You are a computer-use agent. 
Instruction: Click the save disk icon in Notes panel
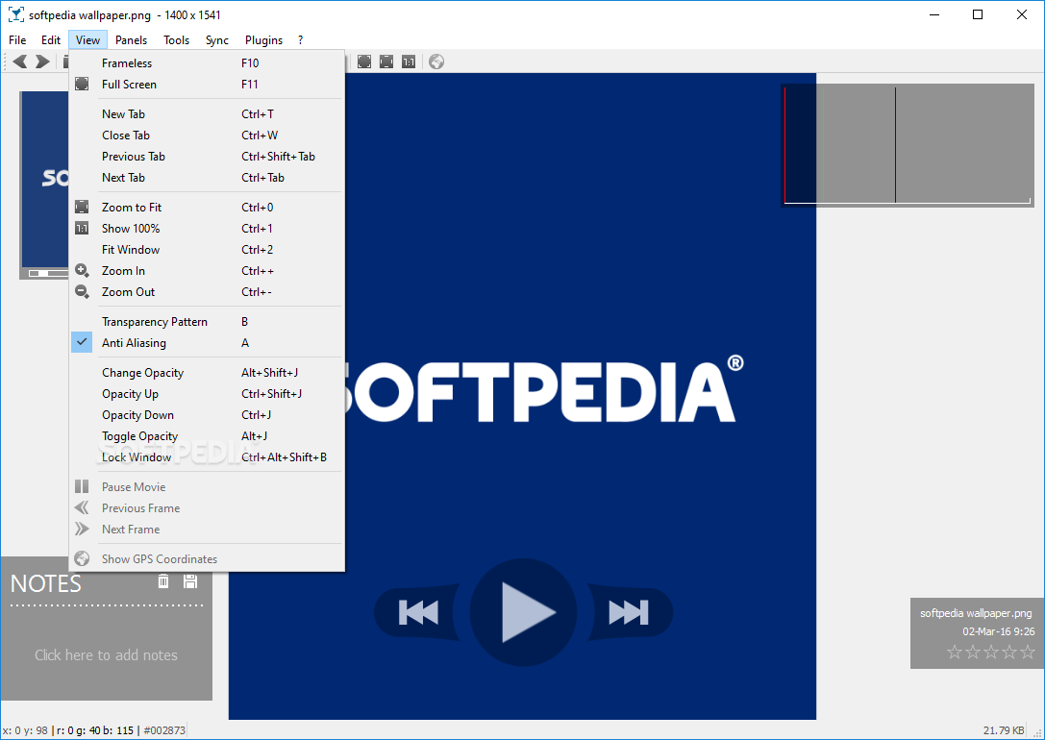[x=190, y=581]
